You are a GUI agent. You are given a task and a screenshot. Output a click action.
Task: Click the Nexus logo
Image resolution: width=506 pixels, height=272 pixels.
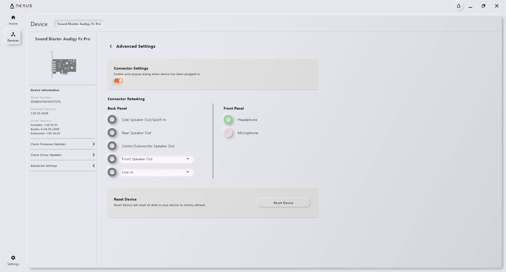pos(21,6)
